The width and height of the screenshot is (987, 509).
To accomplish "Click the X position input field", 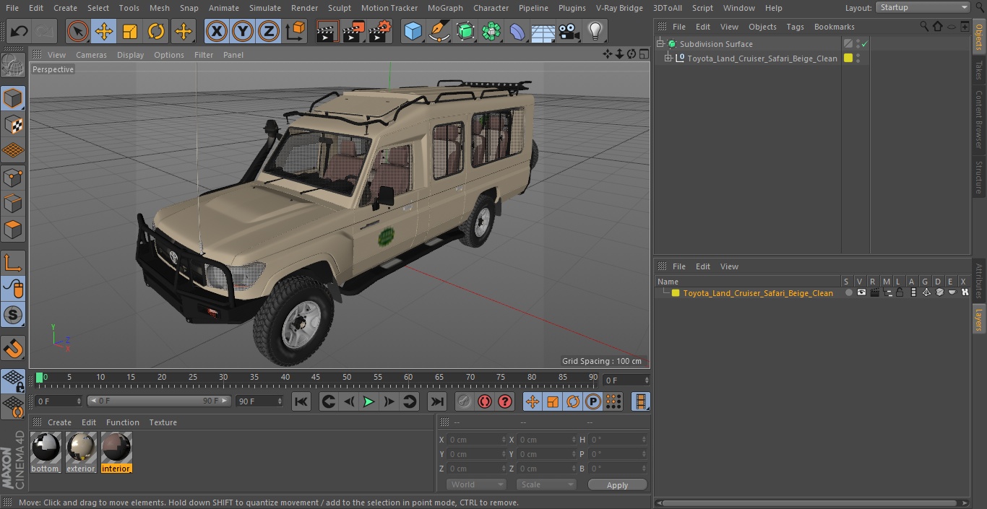I will [x=475, y=440].
